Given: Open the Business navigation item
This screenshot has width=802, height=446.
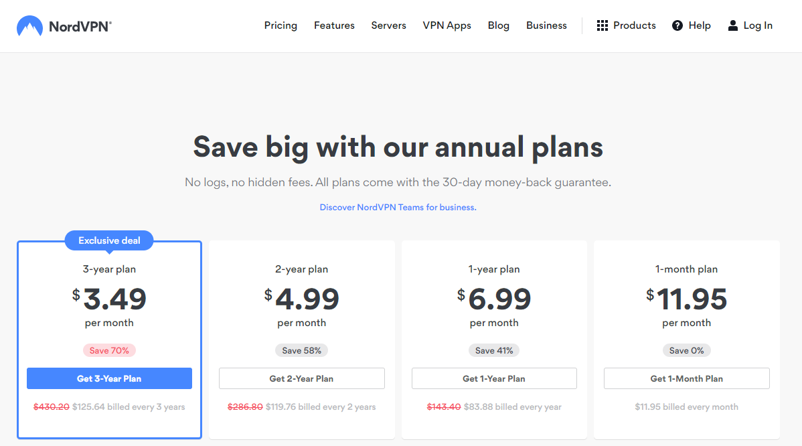Looking at the screenshot, I should tap(546, 25).
